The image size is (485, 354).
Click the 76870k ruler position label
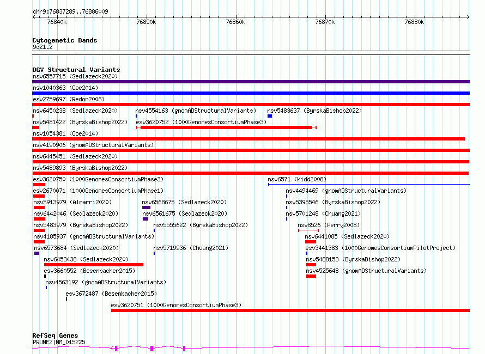pyautogui.click(x=325, y=22)
